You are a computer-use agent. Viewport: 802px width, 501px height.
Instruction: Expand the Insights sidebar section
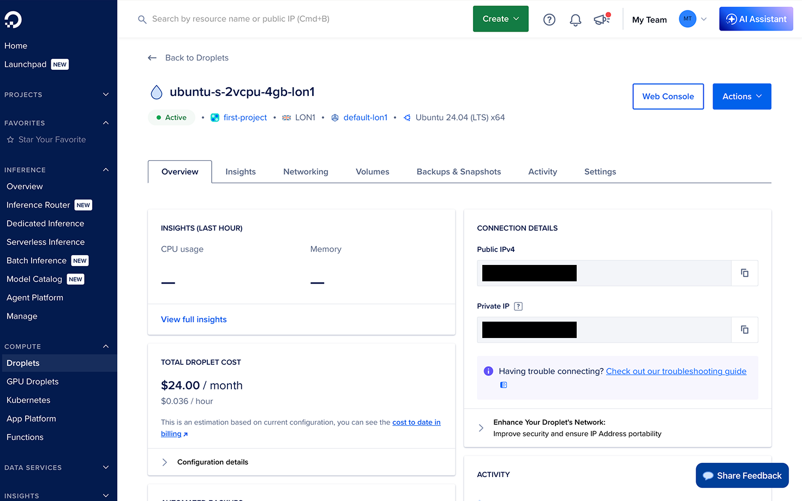pyautogui.click(x=106, y=496)
